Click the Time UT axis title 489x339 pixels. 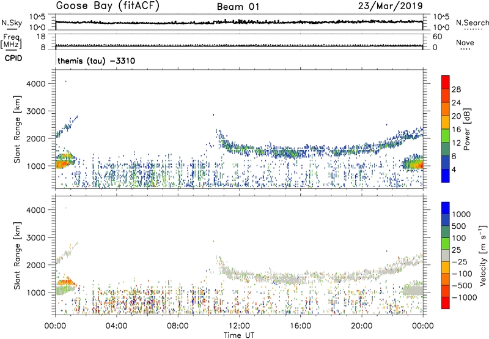point(239,335)
